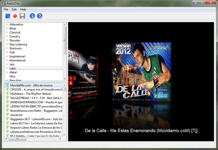Click the Reggaeton 24/7 station signal icon

pos(7,119)
